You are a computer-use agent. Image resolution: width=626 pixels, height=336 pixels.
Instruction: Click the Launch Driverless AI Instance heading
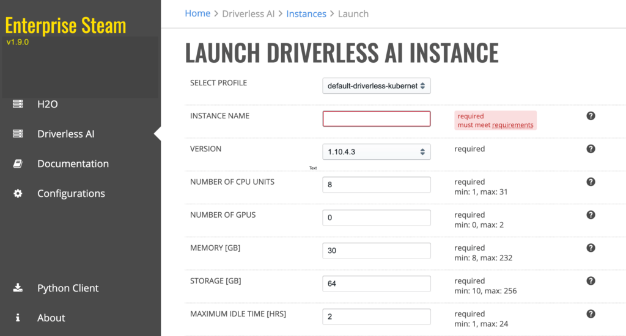pos(342,52)
